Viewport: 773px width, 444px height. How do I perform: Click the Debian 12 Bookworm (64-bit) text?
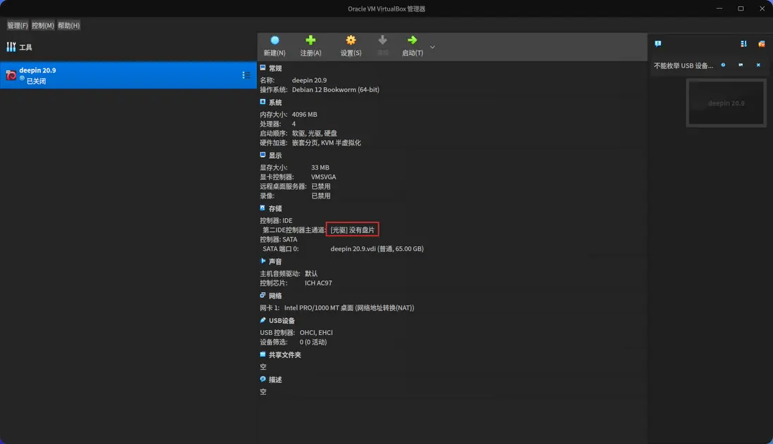(335, 89)
